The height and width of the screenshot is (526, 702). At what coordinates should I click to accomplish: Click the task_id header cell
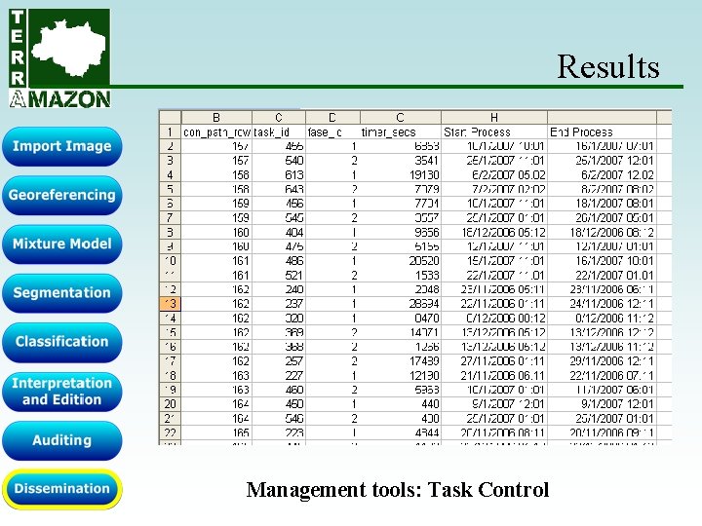click(x=279, y=131)
